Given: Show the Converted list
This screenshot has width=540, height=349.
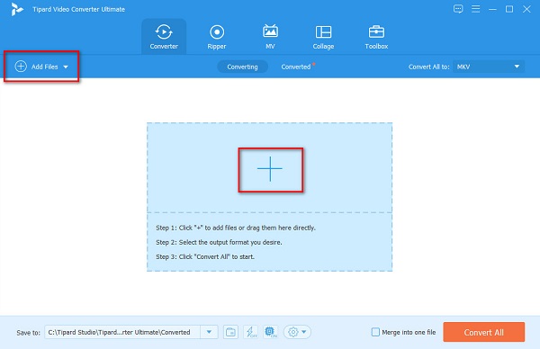Looking at the screenshot, I should coord(296,67).
